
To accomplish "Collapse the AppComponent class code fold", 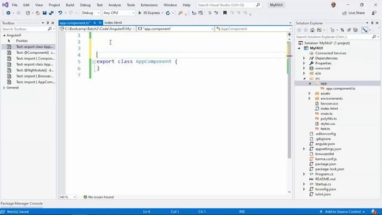I will tap(94, 62).
